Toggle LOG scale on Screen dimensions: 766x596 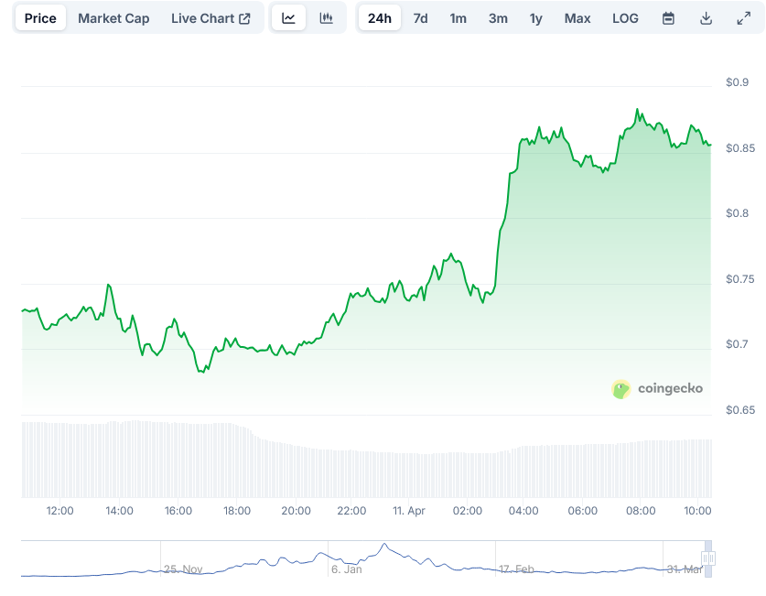625,17
